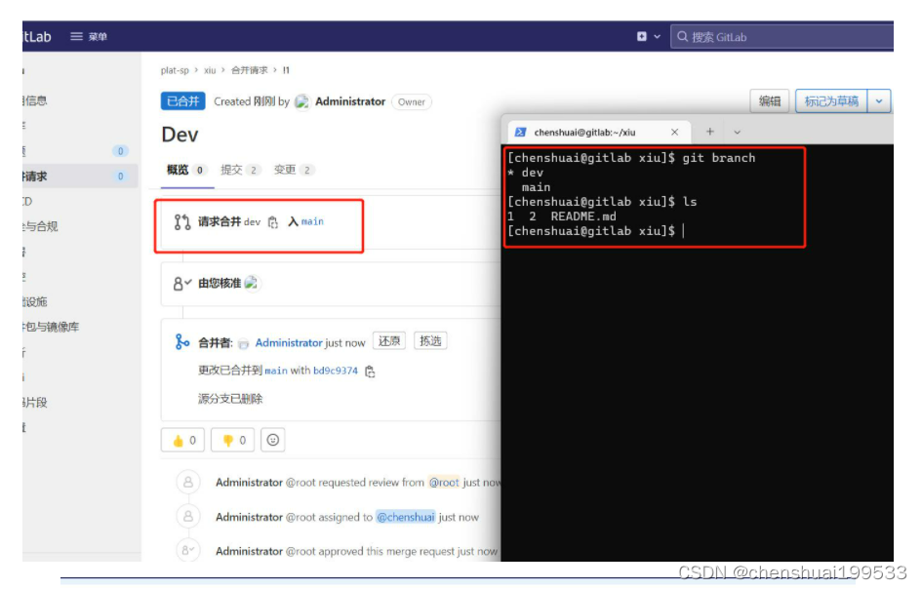
Task: Click avatar beside requested review entry
Action: coord(188,483)
